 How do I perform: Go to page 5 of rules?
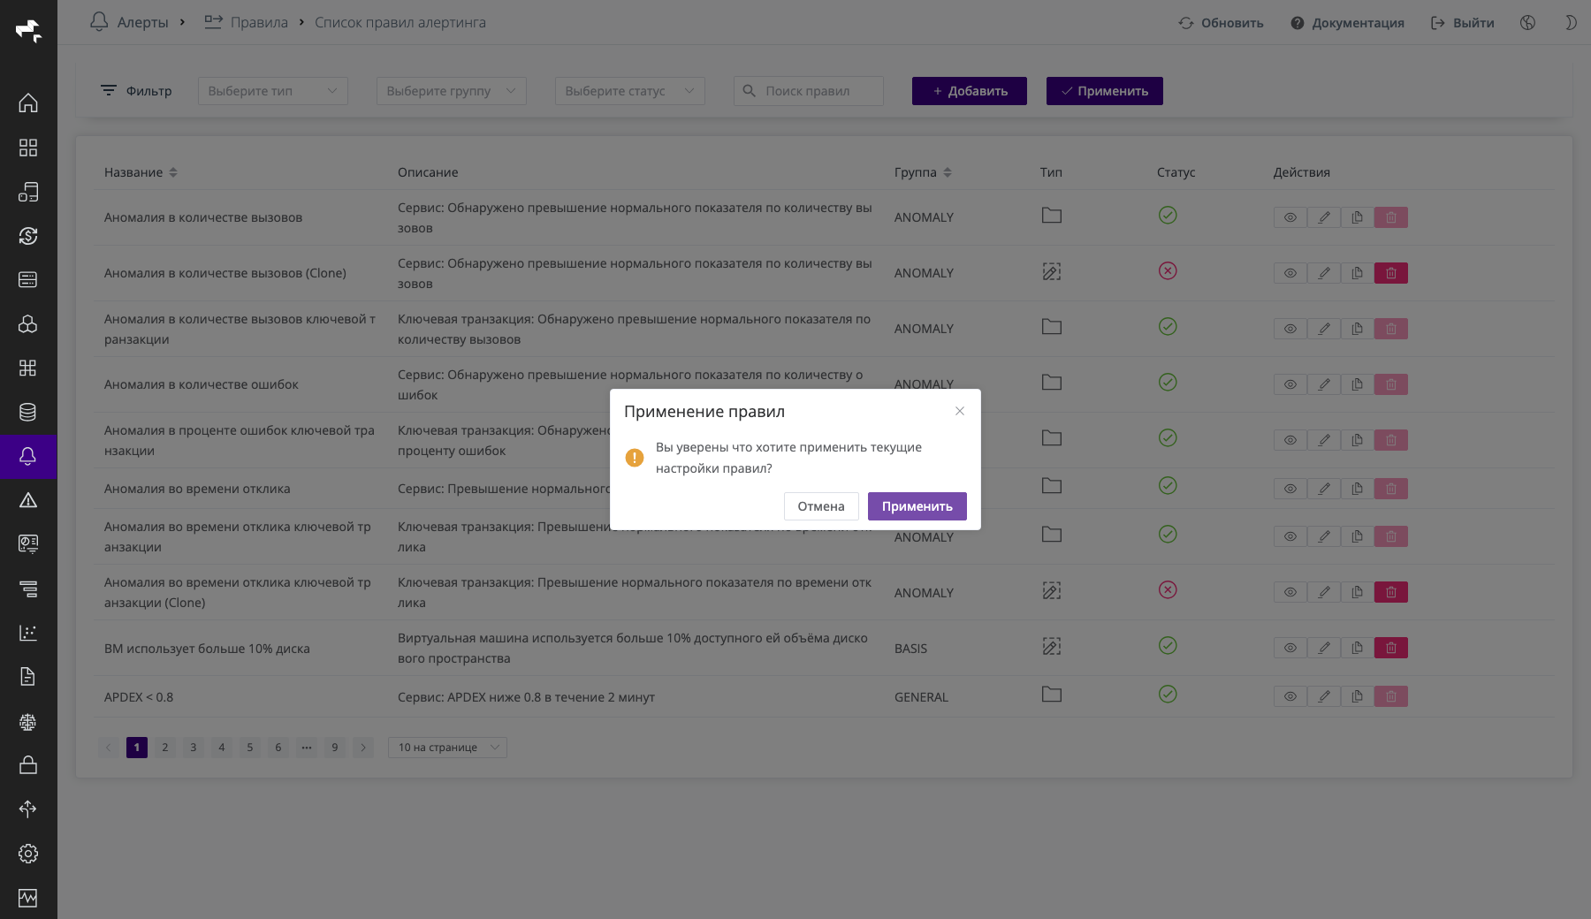tap(250, 748)
